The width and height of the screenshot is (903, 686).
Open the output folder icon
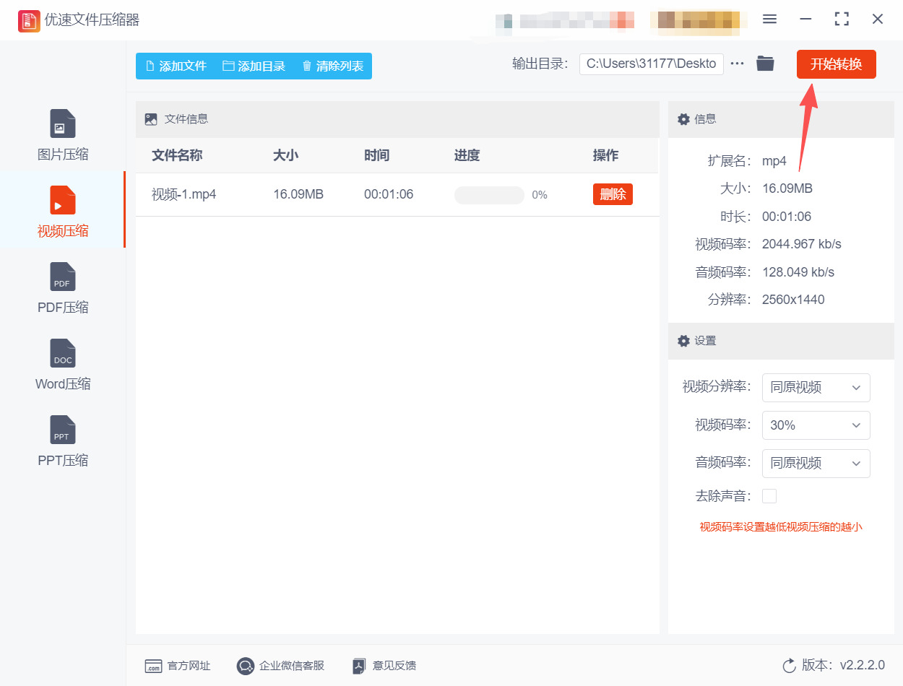click(766, 64)
